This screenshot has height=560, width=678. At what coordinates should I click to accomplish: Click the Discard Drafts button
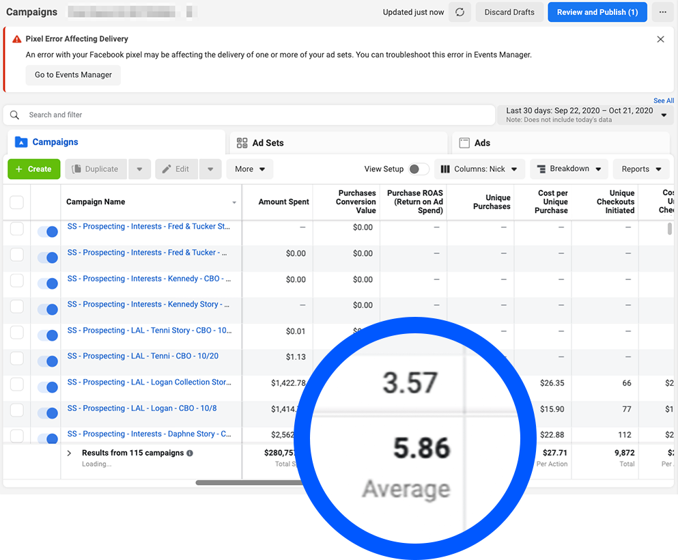(509, 12)
